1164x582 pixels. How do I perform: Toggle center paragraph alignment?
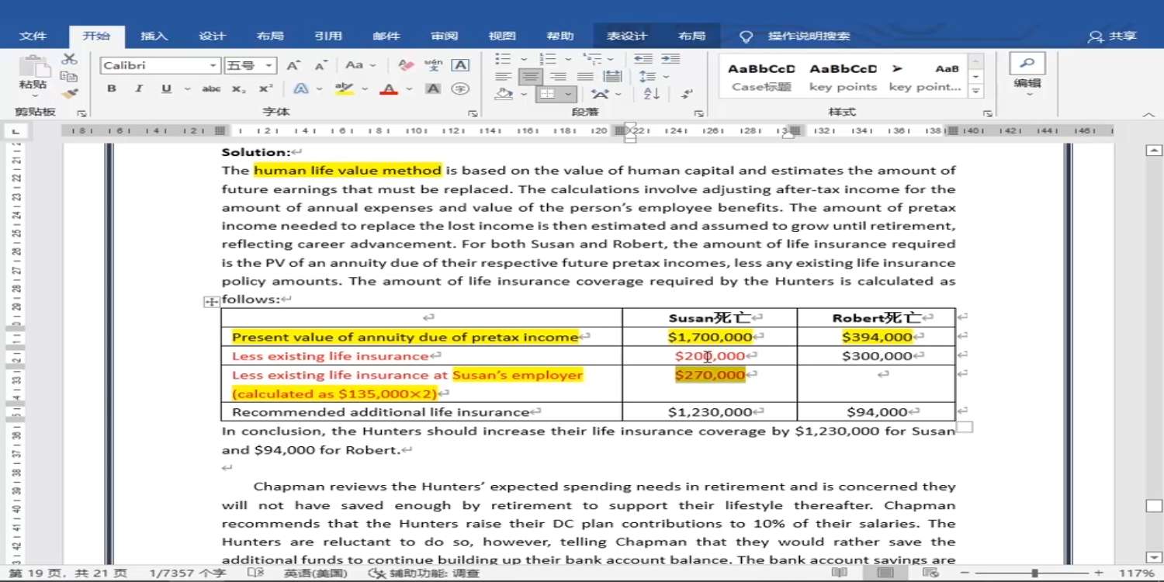[x=531, y=76]
